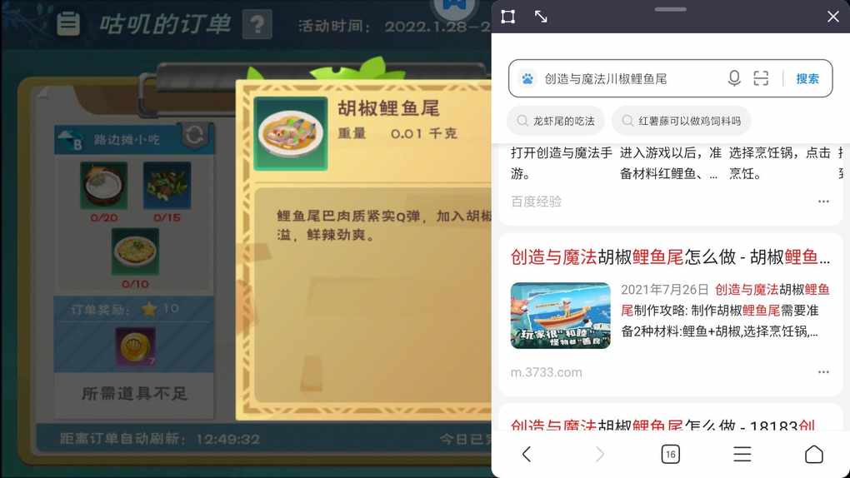The height and width of the screenshot is (478, 850).
Task: Expand options dots beside 百度经验
Action: (823, 201)
